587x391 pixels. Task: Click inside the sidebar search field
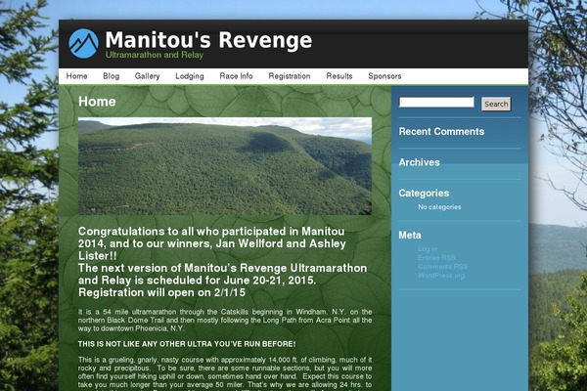coord(436,102)
